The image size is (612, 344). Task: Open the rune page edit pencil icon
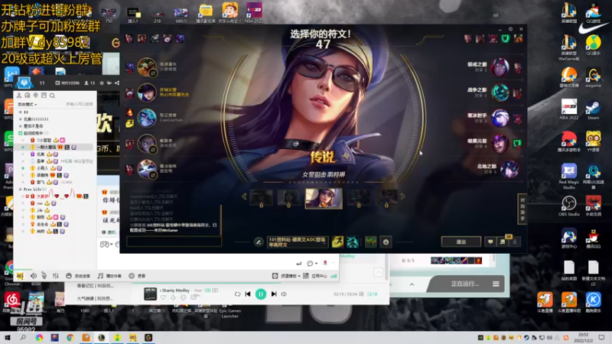259,242
